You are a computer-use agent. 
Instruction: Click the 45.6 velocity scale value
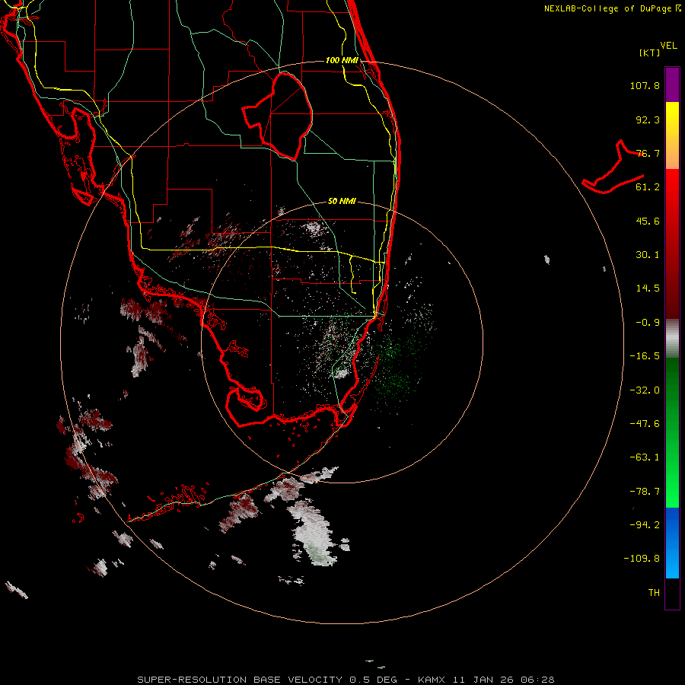[648, 221]
